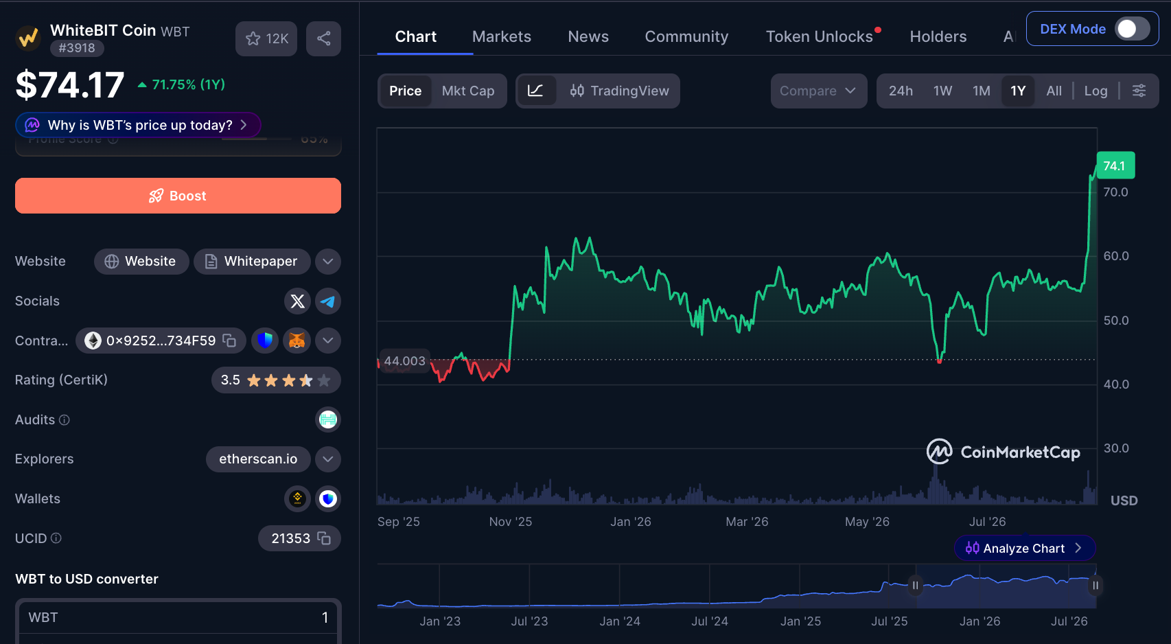The width and height of the screenshot is (1171, 644).
Task: Show UCID info tooltip icon
Action: [56, 538]
